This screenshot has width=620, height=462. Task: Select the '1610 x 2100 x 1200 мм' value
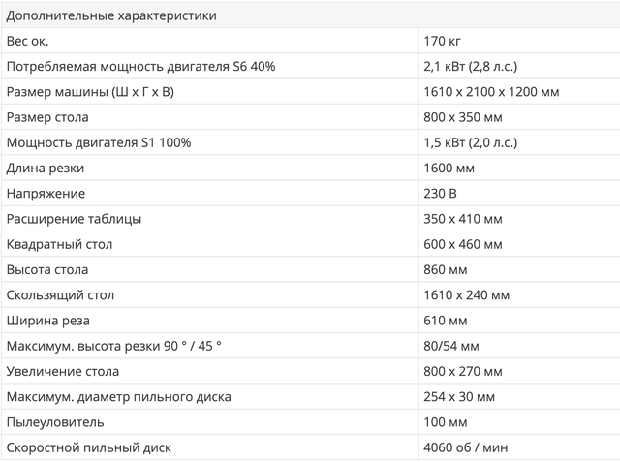click(490, 92)
